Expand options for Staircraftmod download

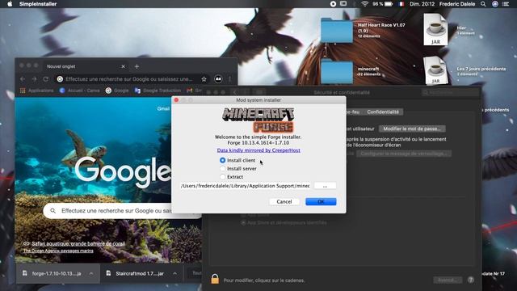click(174, 273)
